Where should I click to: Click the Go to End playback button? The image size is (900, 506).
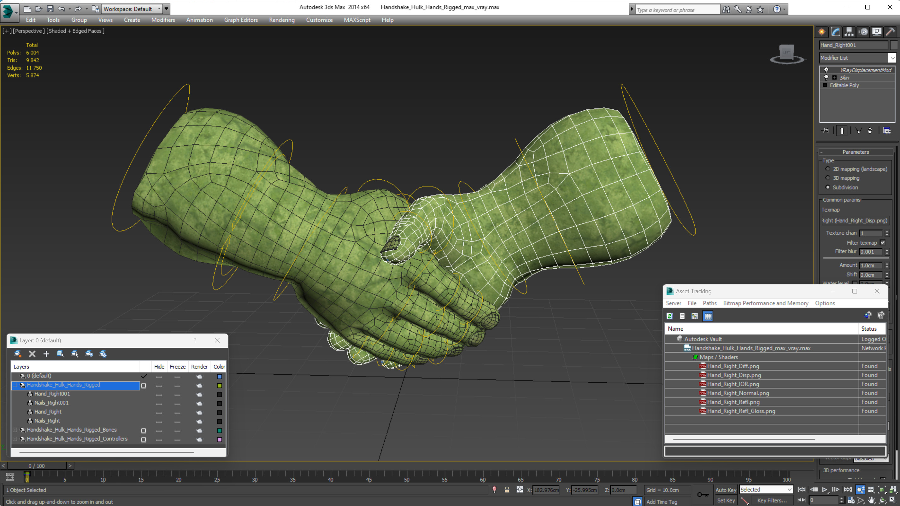(x=848, y=489)
